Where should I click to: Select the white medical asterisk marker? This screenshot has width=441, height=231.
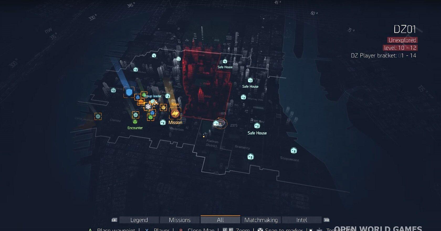click(148, 107)
